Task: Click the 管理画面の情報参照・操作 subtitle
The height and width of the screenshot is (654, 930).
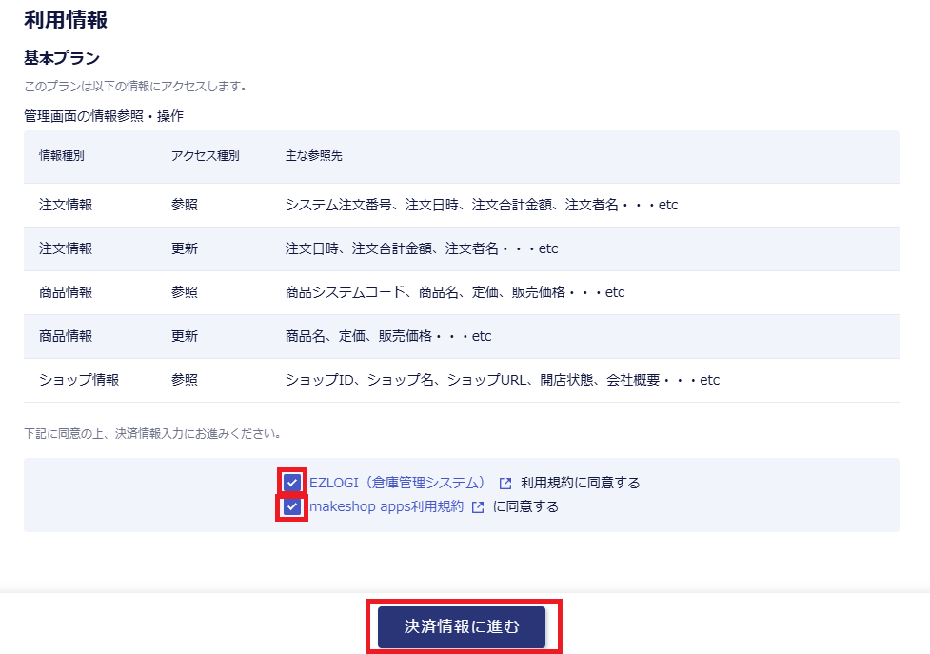Action: (x=104, y=116)
